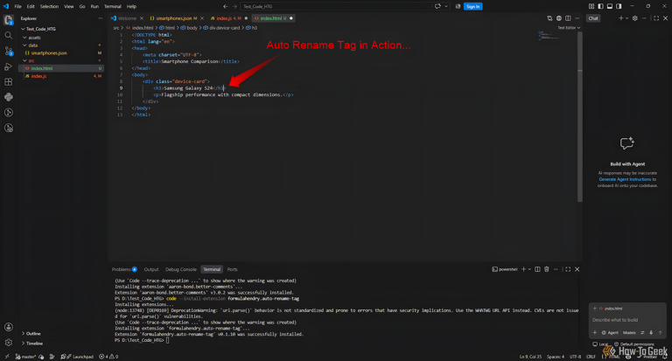Open the Models picker in chat

(x=629, y=333)
